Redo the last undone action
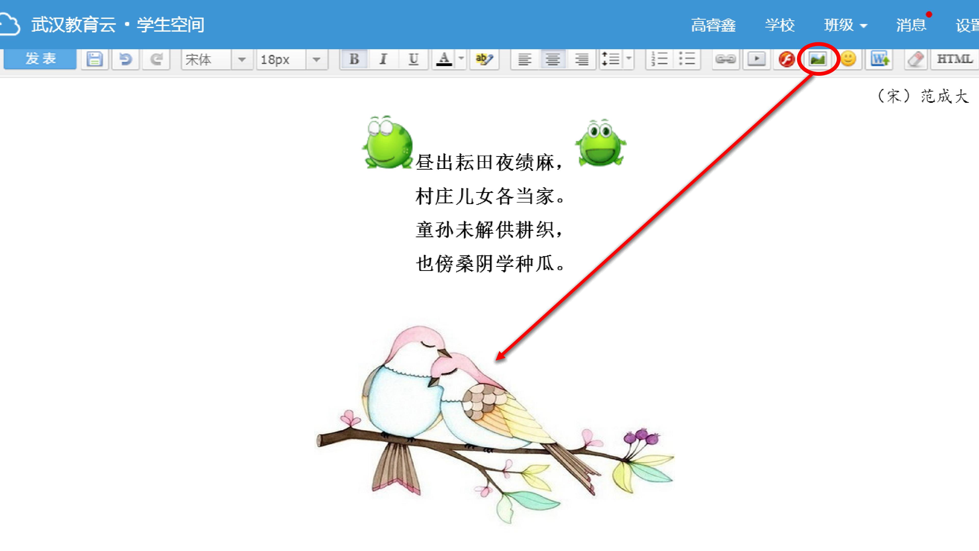This screenshot has width=979, height=551. tap(156, 59)
